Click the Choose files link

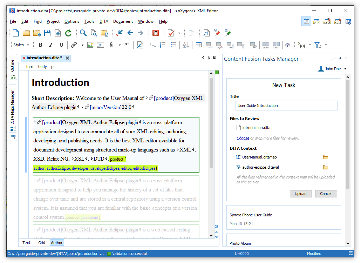(243, 138)
